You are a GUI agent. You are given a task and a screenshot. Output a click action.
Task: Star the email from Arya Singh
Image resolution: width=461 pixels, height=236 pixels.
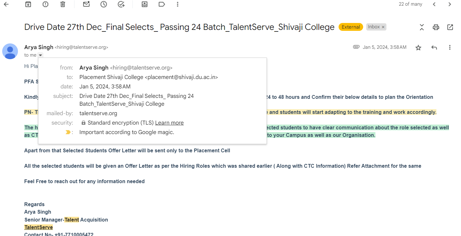(418, 48)
